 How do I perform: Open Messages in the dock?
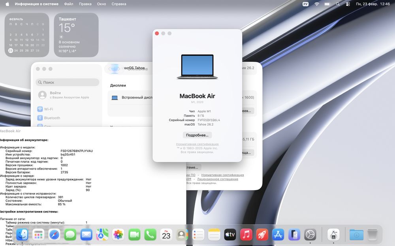click(x=70, y=235)
